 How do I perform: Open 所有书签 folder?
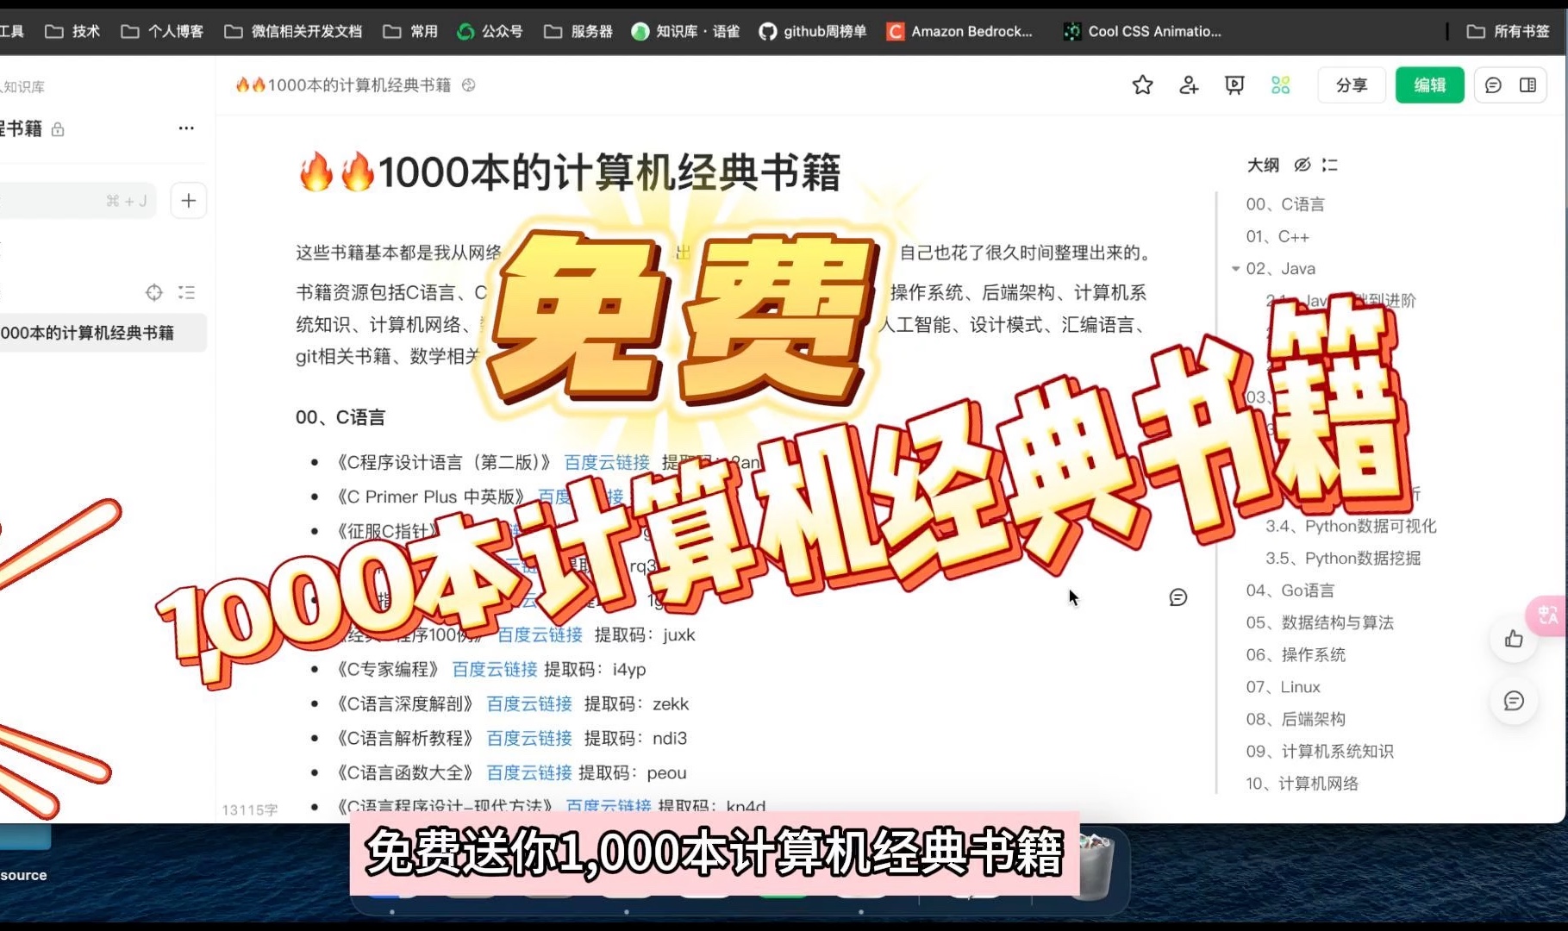click(x=1509, y=31)
